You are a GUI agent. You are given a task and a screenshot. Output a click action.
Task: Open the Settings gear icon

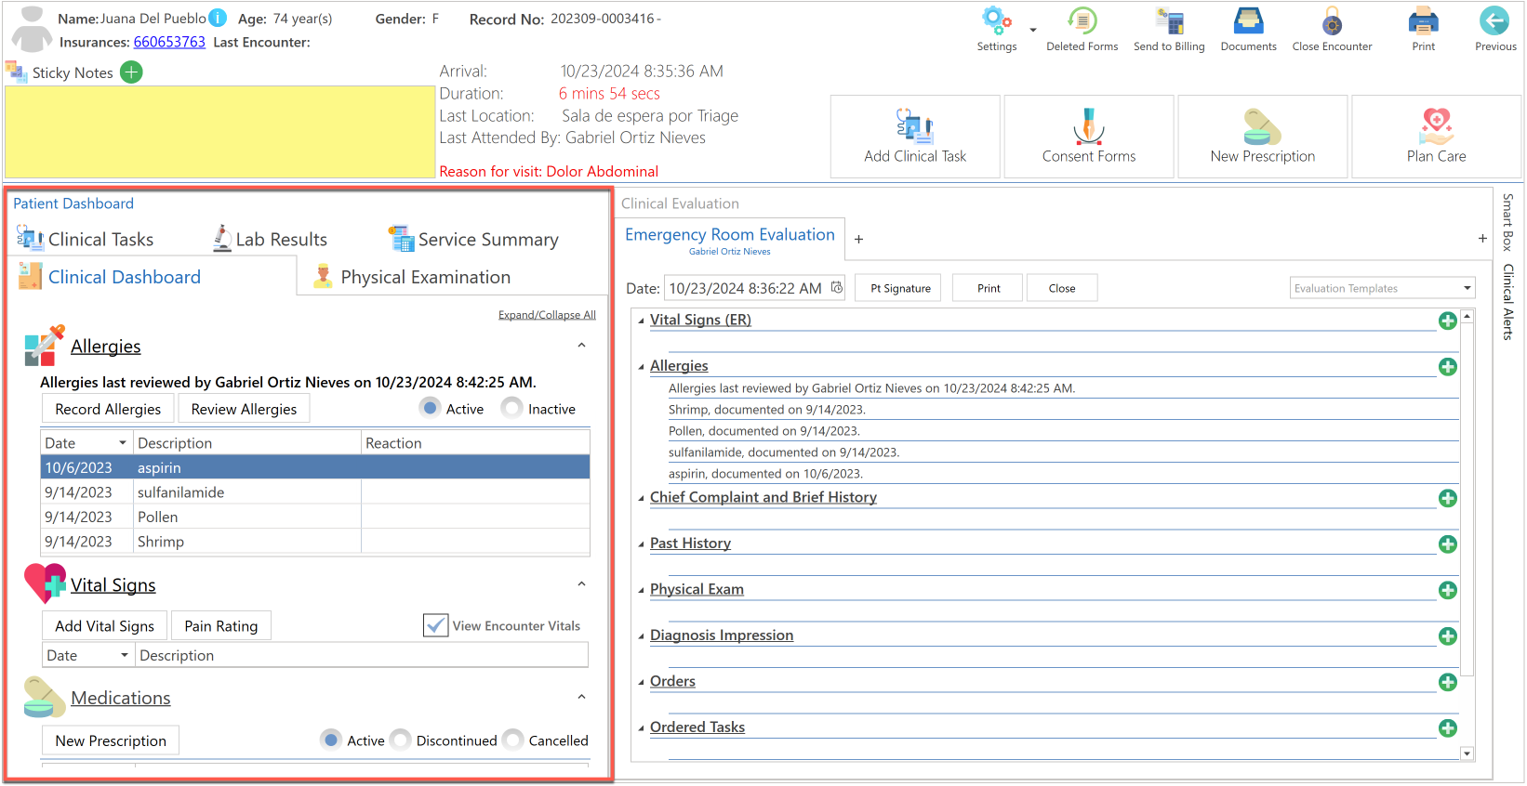(x=996, y=20)
